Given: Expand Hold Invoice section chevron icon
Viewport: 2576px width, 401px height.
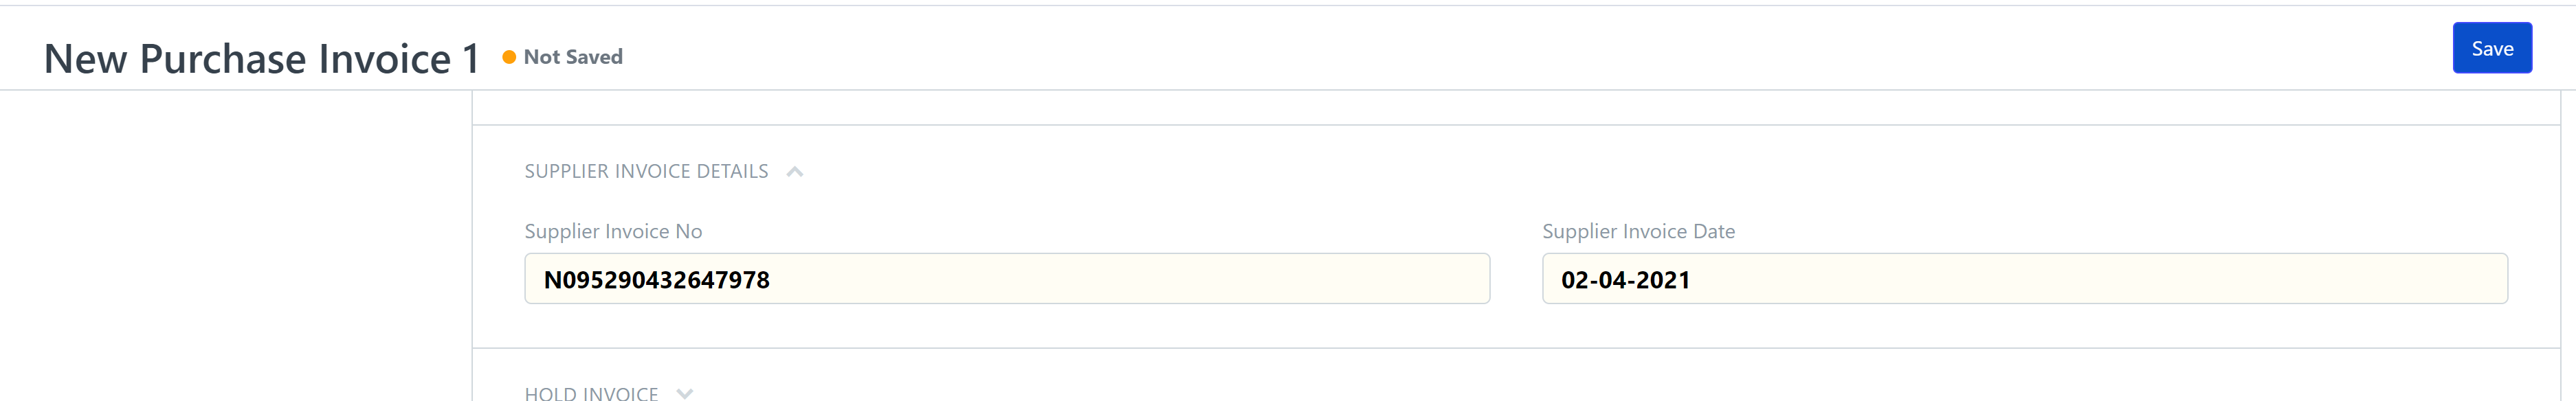Looking at the screenshot, I should tap(685, 394).
